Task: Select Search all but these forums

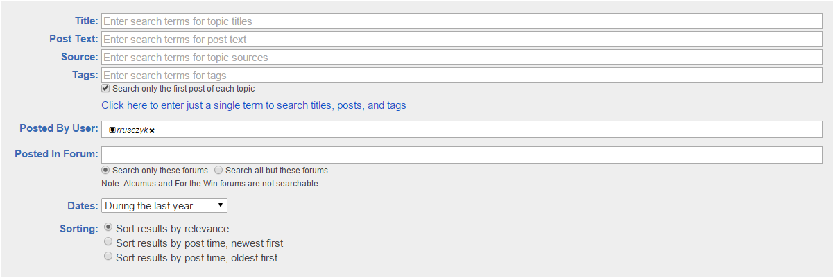Action: point(218,170)
